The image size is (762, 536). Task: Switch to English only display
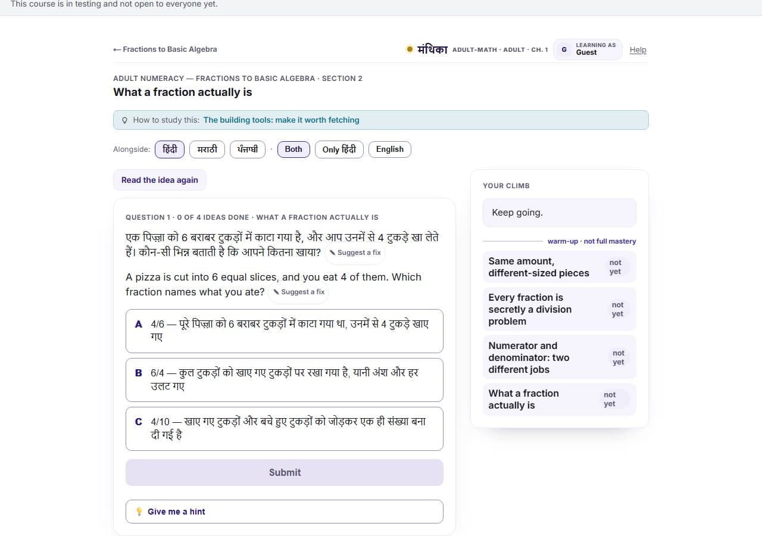point(390,149)
